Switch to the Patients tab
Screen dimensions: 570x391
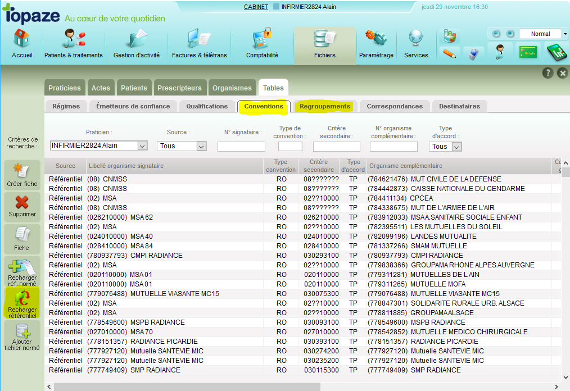pyautogui.click(x=134, y=88)
